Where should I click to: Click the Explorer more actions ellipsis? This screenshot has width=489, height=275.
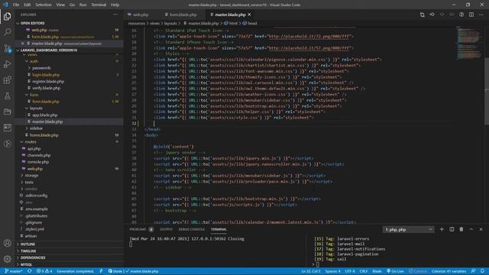pyautogui.click(x=115, y=15)
